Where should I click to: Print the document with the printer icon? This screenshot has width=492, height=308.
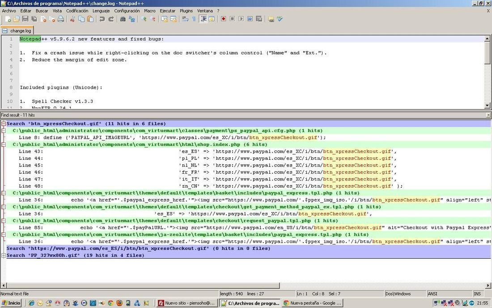(61, 19)
